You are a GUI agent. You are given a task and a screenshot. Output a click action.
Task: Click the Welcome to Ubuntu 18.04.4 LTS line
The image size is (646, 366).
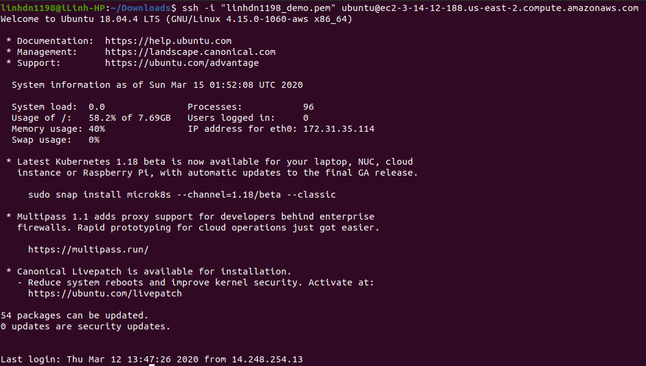[x=176, y=19]
